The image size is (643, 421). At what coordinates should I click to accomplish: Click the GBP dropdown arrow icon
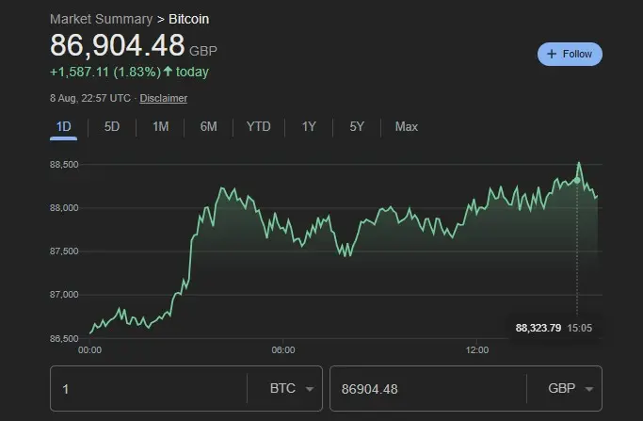[x=589, y=389]
